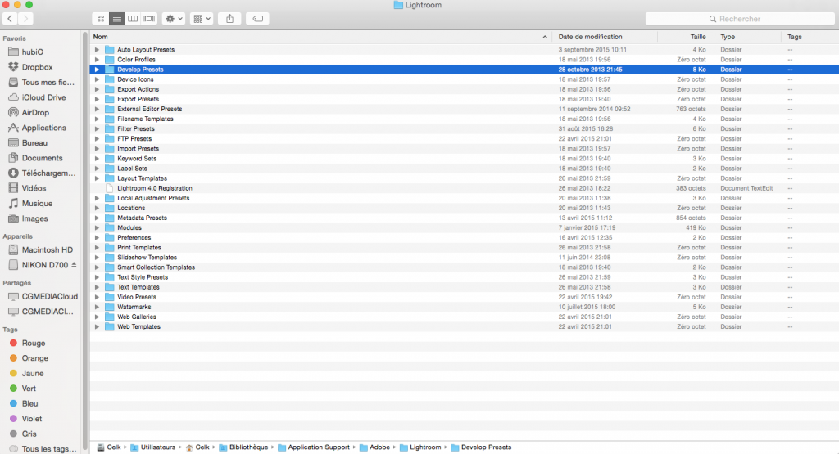Image resolution: width=839 pixels, height=454 pixels.
Task: Open the Action gear menu
Action: (x=174, y=19)
